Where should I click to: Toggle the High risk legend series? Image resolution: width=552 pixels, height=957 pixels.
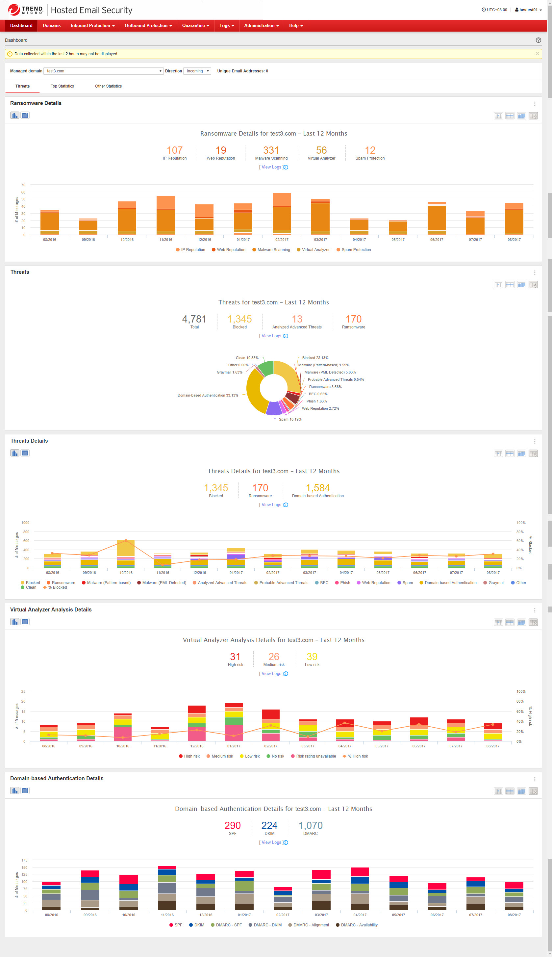[x=189, y=756]
